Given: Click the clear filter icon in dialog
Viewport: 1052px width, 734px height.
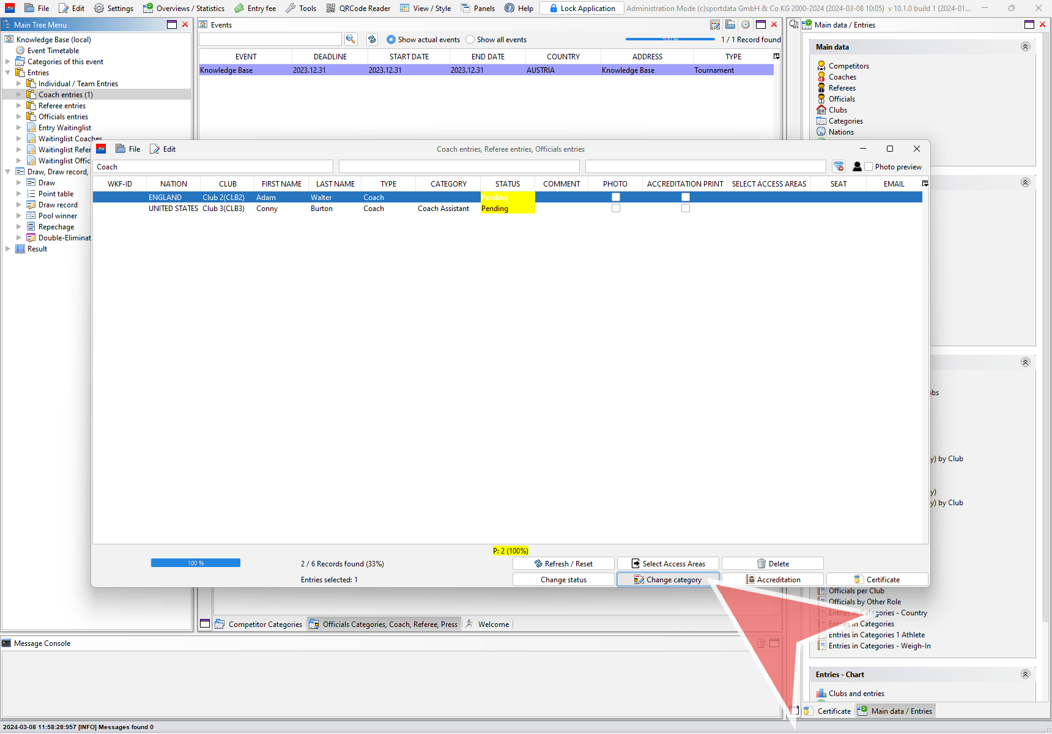Looking at the screenshot, I should coord(839,166).
